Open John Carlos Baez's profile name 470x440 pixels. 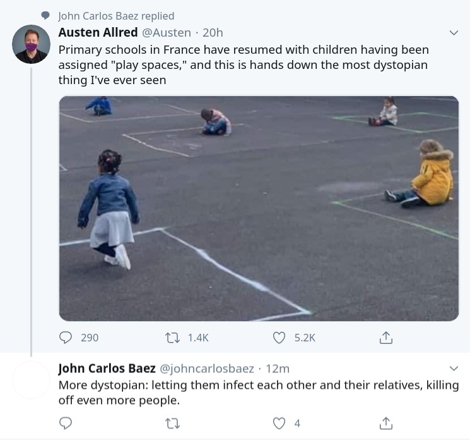107,368
